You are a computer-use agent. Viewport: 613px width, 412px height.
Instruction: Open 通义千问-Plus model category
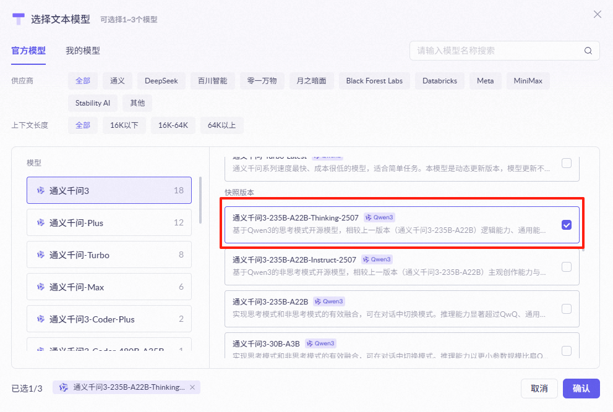[109, 222]
